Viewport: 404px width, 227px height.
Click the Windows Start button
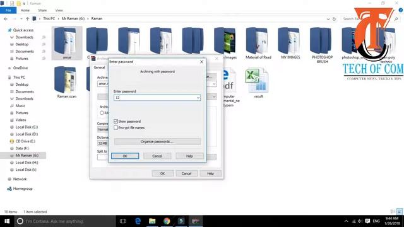click(7, 221)
